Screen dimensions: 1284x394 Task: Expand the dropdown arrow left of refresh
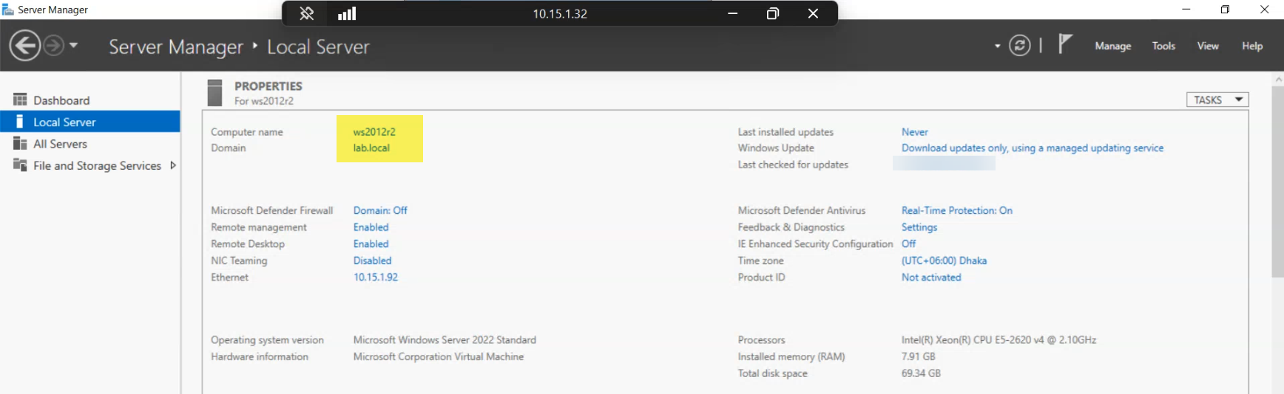point(997,46)
